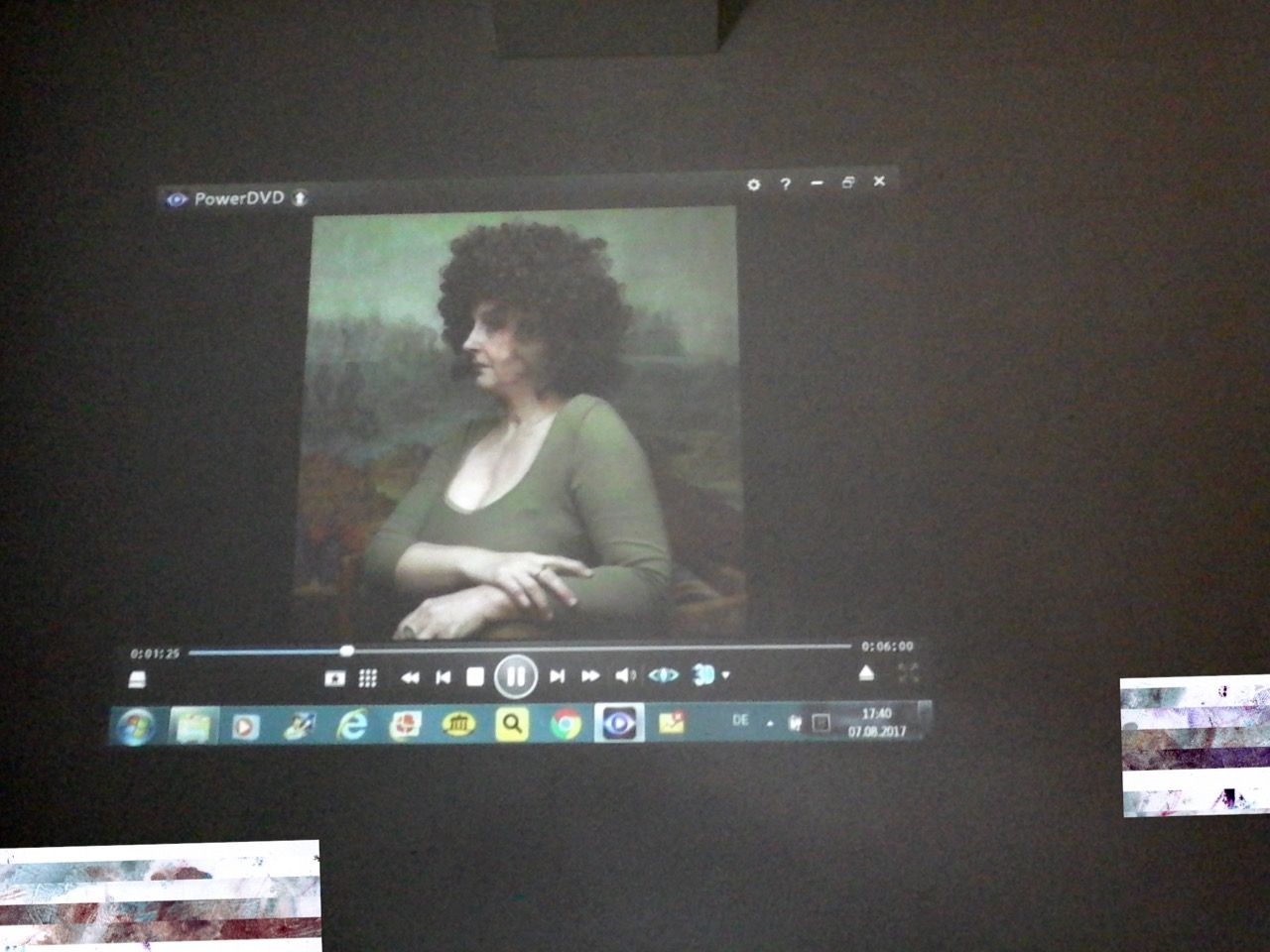Enable 3D playback mode
Screen dimensions: 1270x952
coord(702,675)
